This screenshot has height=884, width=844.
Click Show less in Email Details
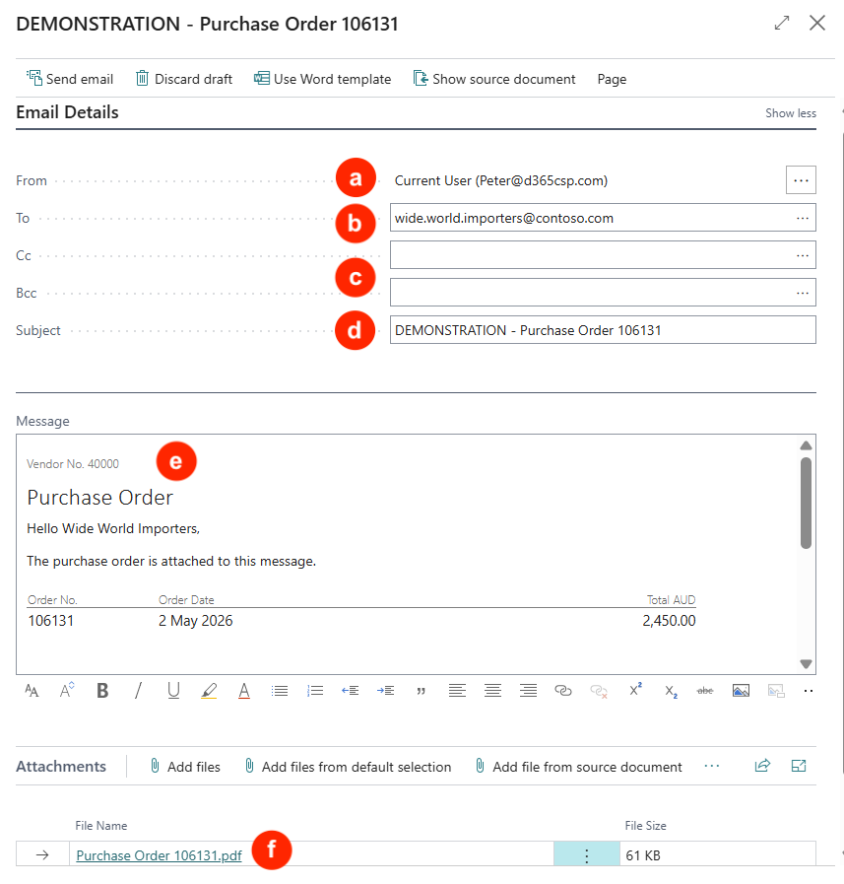791,113
